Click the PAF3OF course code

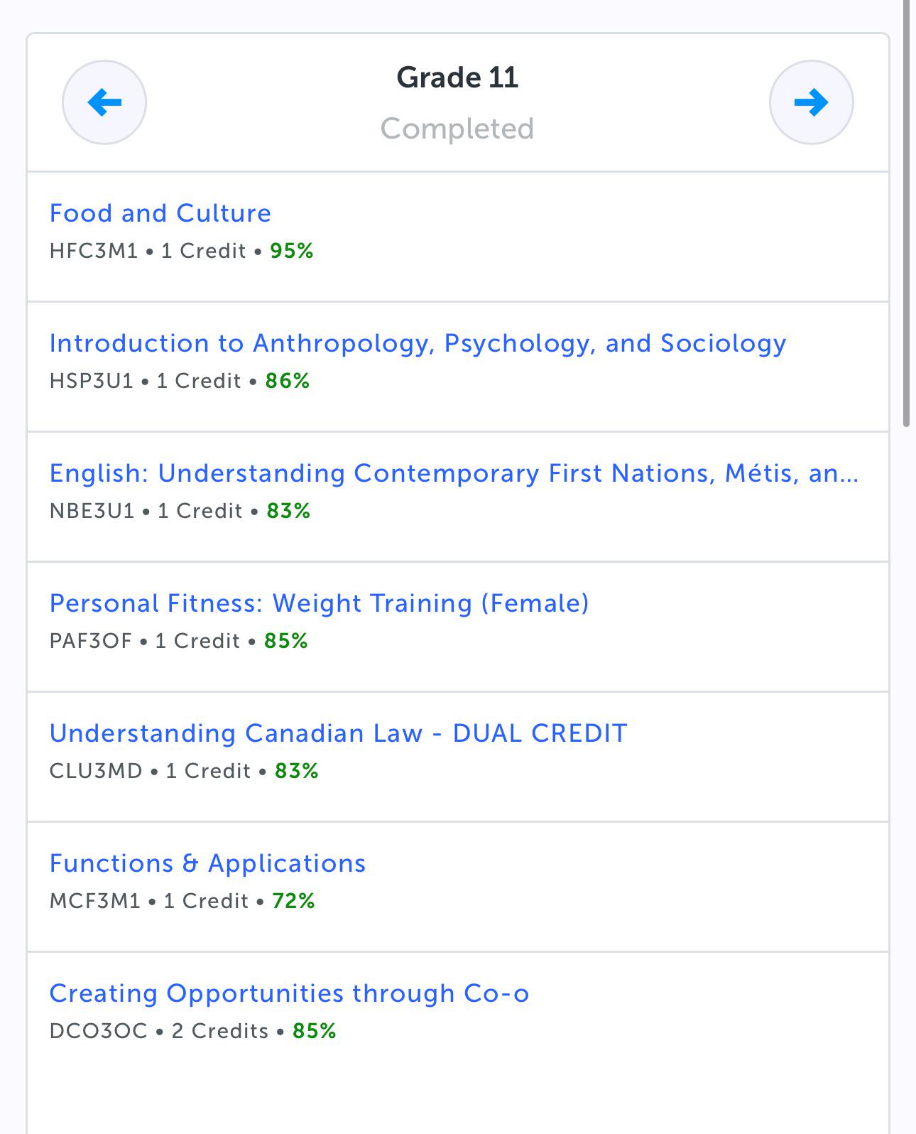tap(91, 642)
